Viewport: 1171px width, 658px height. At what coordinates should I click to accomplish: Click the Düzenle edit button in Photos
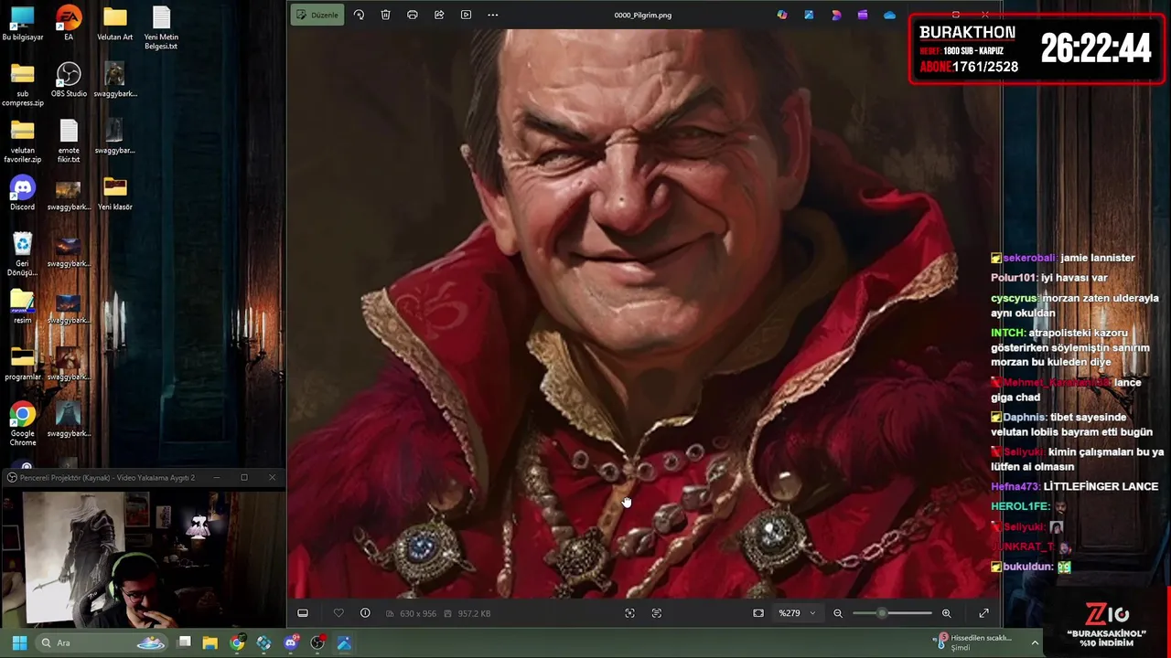point(317,15)
